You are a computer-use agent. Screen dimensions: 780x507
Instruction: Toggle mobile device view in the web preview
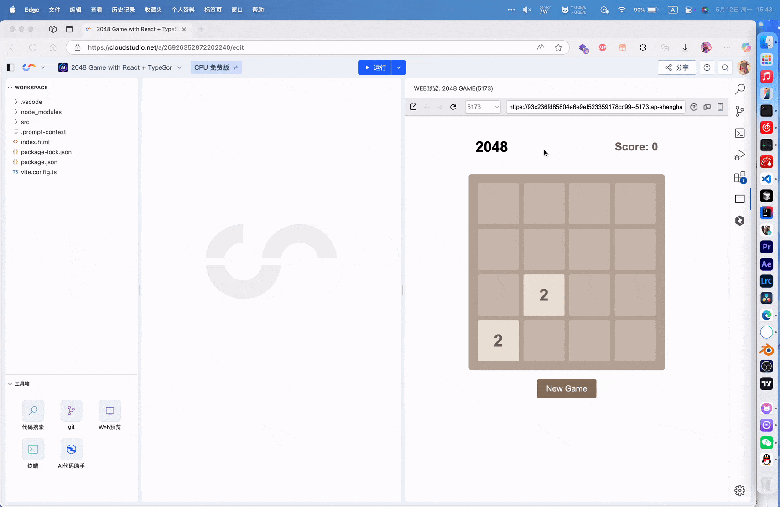click(x=720, y=107)
